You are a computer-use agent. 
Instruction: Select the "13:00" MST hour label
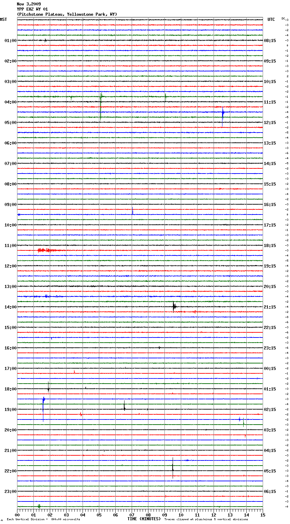[x=11, y=287]
